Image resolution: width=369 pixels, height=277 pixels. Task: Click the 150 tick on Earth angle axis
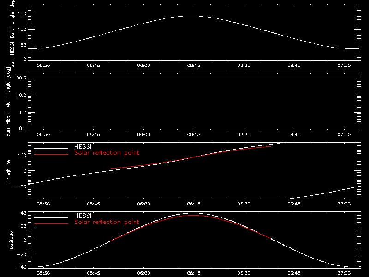pos(22,13)
